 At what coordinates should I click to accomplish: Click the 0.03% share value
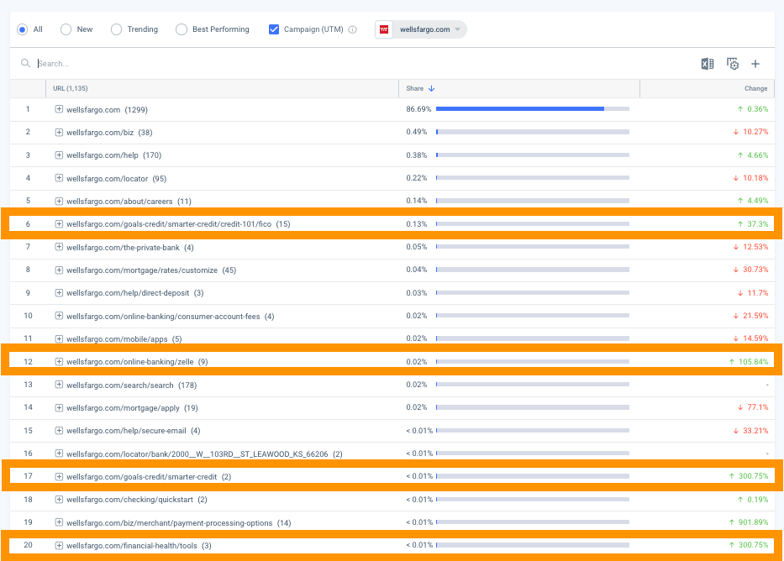coord(417,293)
